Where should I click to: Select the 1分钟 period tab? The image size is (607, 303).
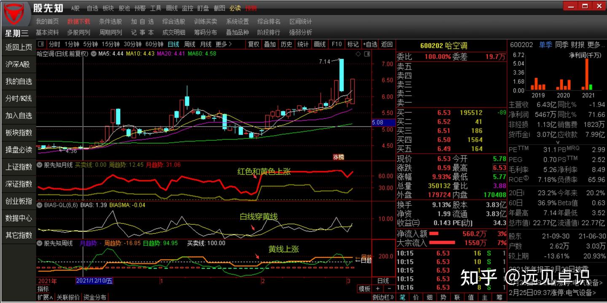(72, 44)
